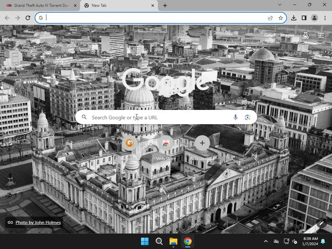Search by image with Google Lens
332x249 pixels.
click(x=247, y=117)
